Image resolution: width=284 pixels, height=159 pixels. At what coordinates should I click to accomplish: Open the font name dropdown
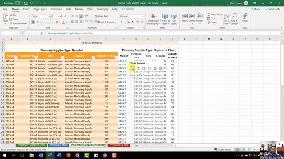coord(49,16)
